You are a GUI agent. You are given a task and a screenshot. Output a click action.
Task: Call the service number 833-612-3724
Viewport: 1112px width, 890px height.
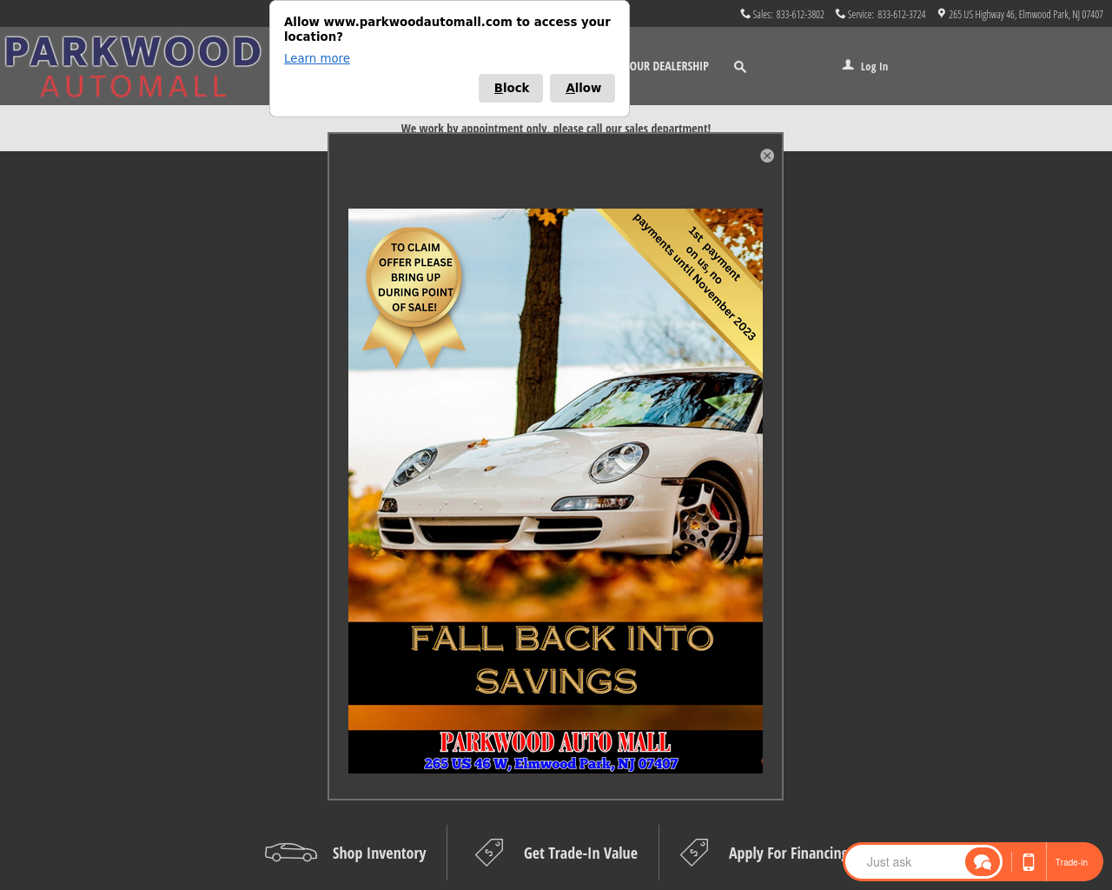click(x=902, y=15)
